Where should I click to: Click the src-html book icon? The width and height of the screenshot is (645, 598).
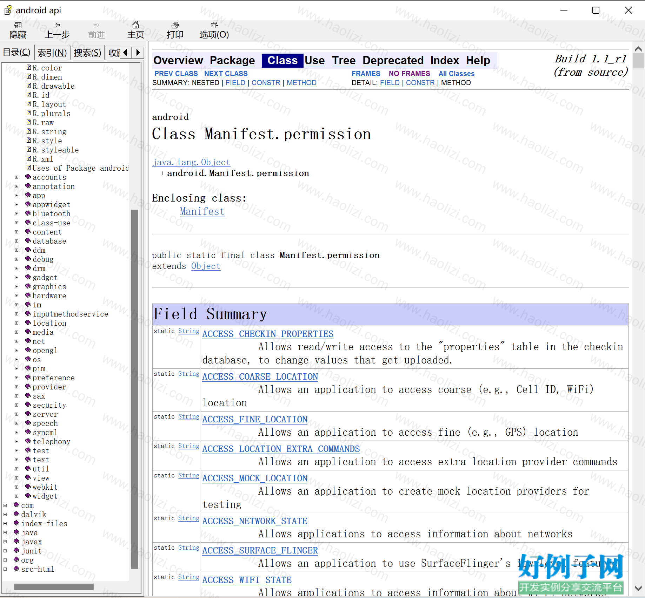pos(16,569)
